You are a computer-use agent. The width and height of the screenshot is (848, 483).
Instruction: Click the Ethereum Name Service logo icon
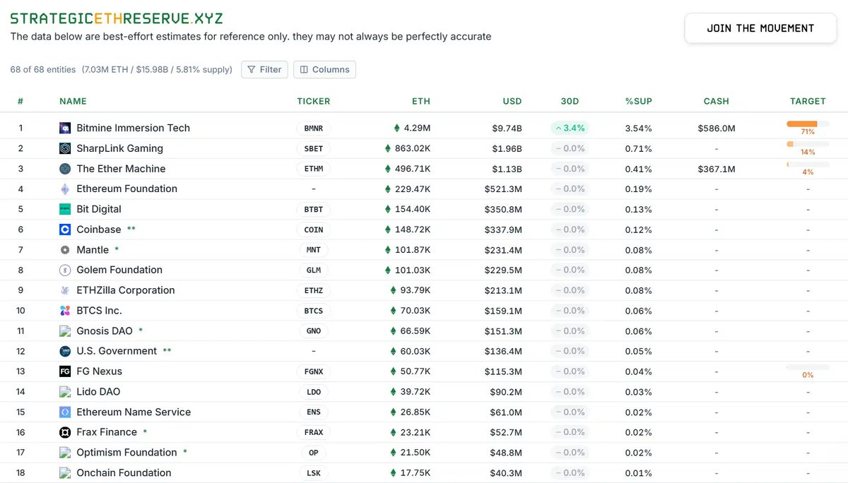[x=65, y=412]
